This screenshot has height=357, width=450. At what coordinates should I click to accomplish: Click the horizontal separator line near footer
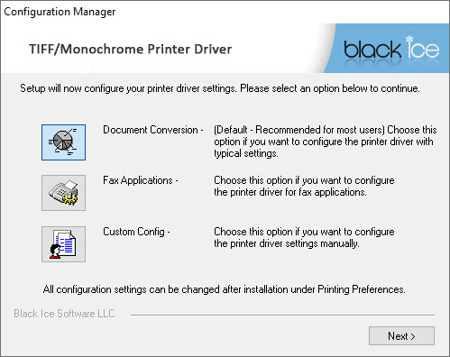coord(282,315)
